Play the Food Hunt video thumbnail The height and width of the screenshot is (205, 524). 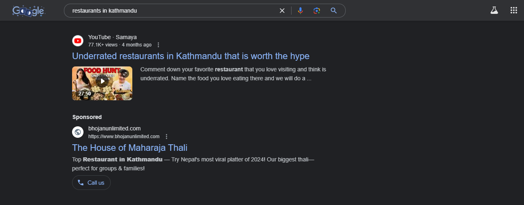tap(102, 82)
